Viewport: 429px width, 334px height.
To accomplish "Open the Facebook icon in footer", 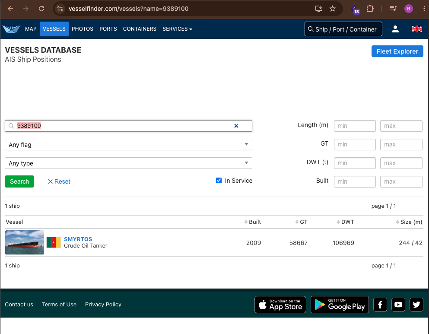I will (x=380, y=305).
